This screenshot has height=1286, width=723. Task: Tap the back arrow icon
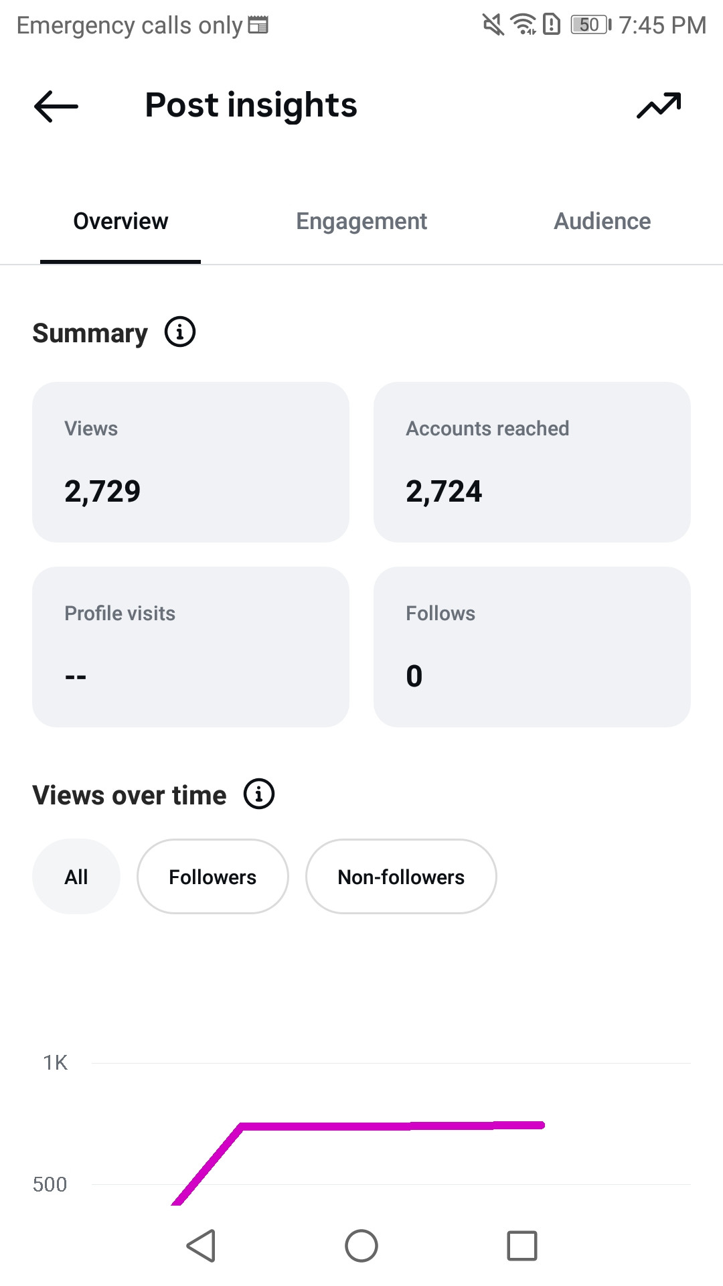(56, 106)
